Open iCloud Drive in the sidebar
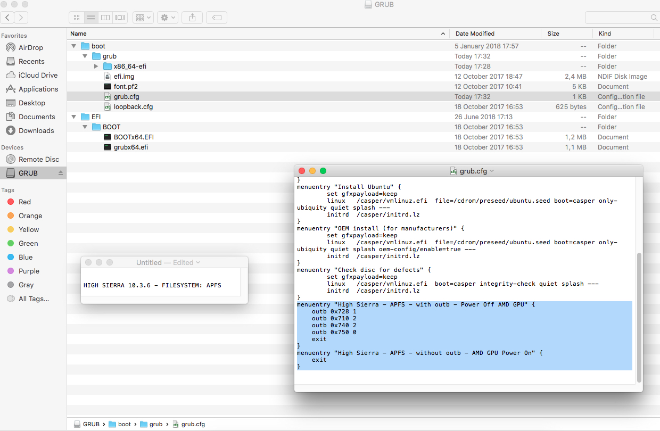 [x=38, y=75]
